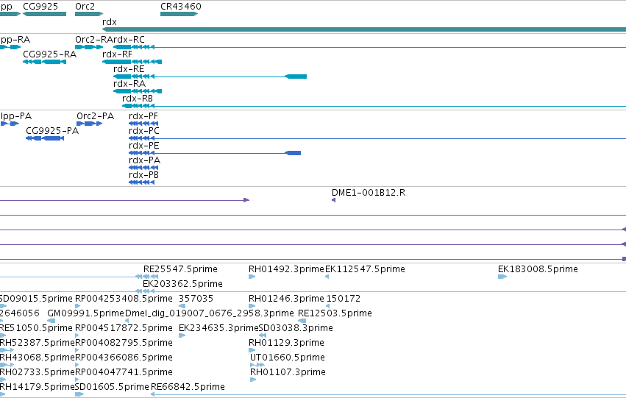Select the EK183008.5prime EST

502,277
